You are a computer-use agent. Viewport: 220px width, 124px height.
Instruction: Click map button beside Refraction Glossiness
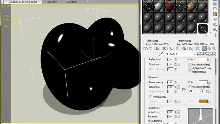click(178, 87)
